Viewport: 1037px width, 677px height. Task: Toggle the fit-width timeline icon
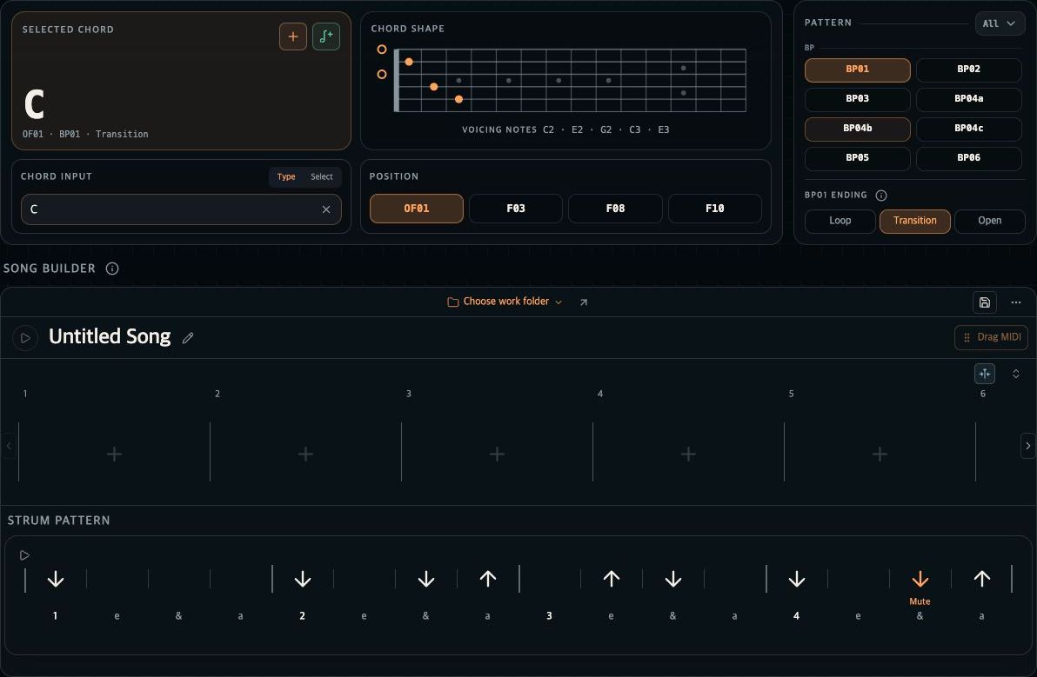(x=985, y=374)
